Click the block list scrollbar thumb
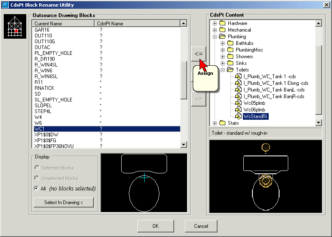The width and height of the screenshot is (332, 237). click(184, 80)
